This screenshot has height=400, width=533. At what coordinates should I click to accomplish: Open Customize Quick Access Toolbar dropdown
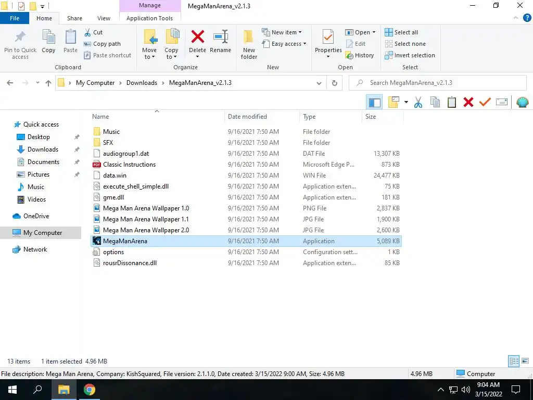(42, 6)
